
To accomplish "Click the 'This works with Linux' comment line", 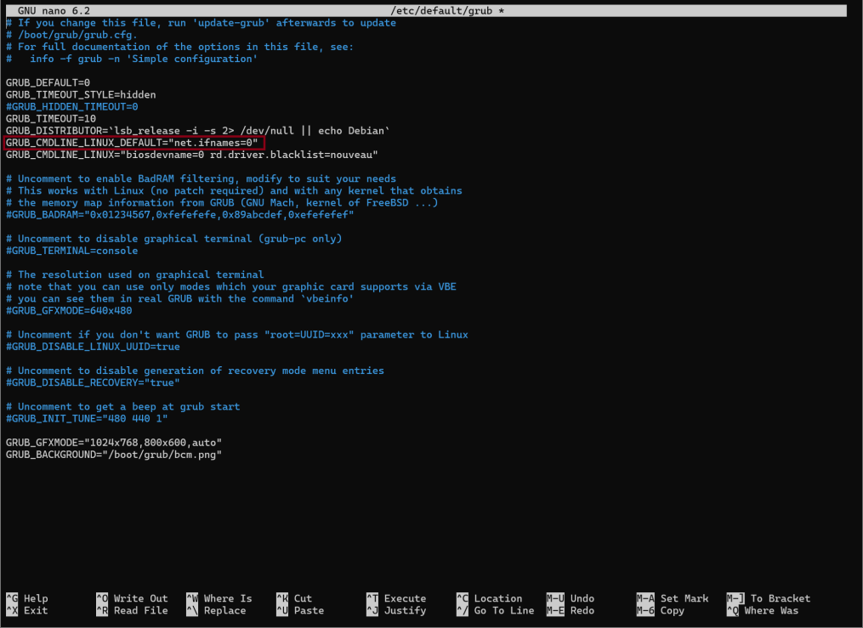I will (x=234, y=191).
